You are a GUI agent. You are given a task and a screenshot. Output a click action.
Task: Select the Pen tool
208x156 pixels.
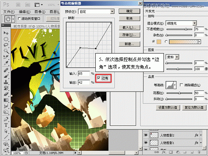6,119
